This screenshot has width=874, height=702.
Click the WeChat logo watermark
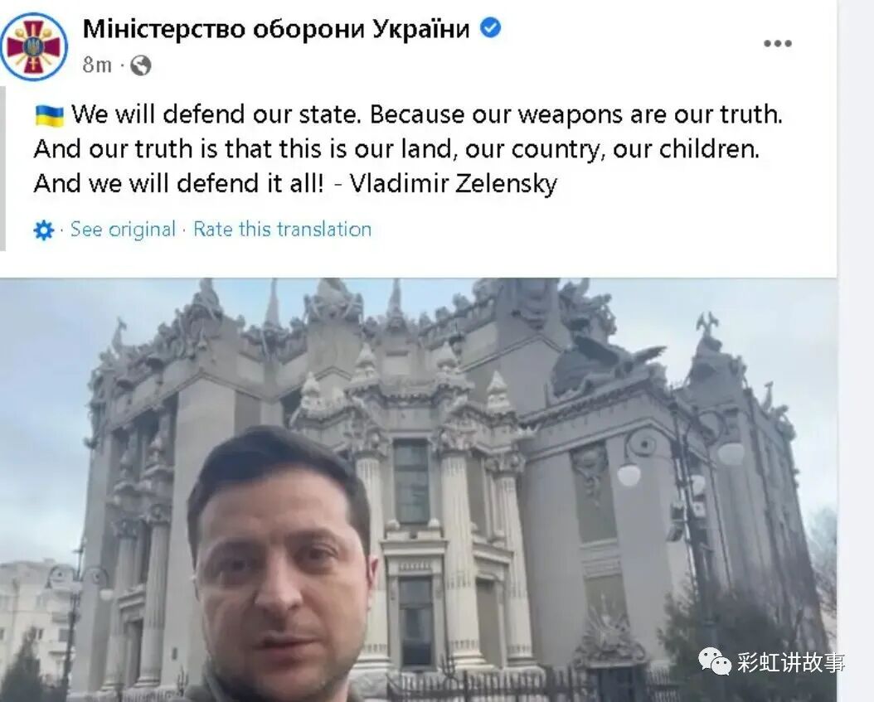click(x=715, y=661)
